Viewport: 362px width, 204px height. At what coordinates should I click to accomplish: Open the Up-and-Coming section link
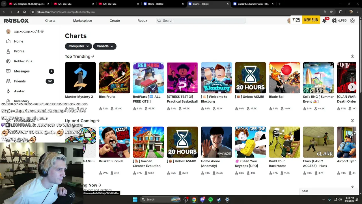pos(82,121)
